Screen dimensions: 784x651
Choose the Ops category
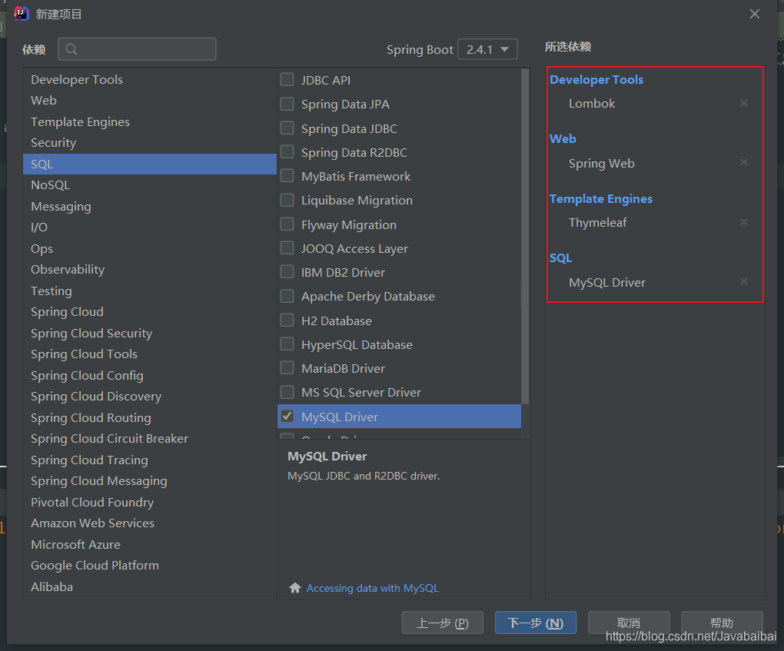pos(150,248)
